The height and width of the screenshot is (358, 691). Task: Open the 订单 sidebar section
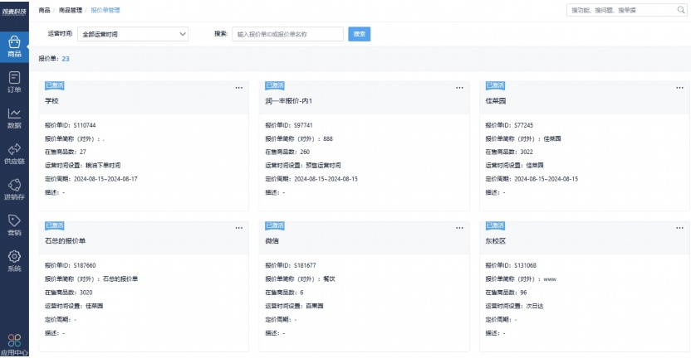click(x=14, y=82)
